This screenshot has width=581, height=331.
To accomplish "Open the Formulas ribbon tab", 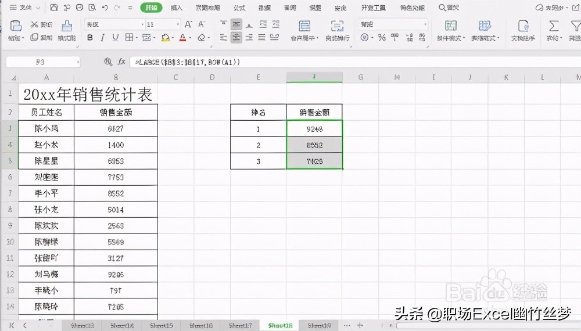I will click(x=239, y=8).
